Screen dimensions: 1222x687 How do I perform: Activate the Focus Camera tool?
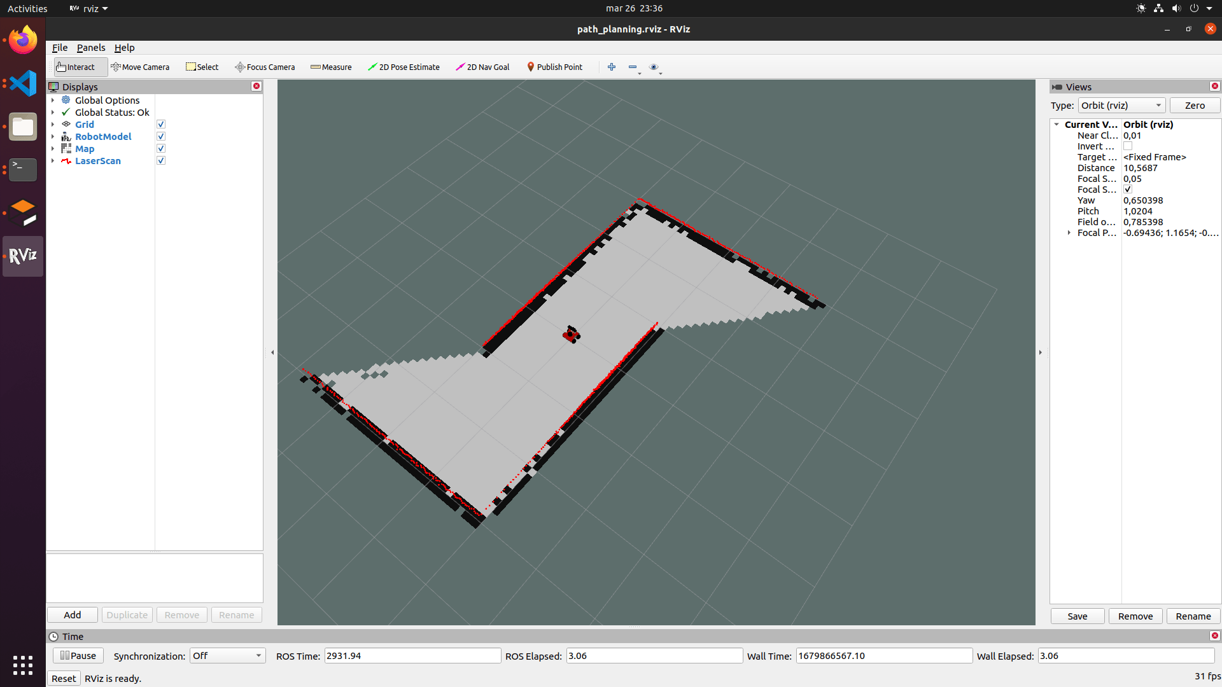tap(265, 67)
